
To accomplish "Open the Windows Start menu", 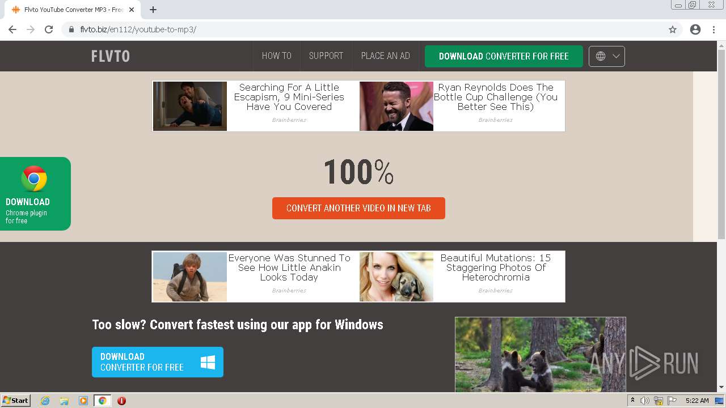I will click(x=16, y=400).
